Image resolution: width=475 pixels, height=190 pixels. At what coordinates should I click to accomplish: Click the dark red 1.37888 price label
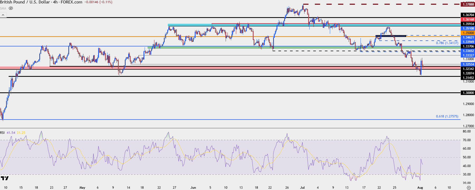[x=468, y=4]
